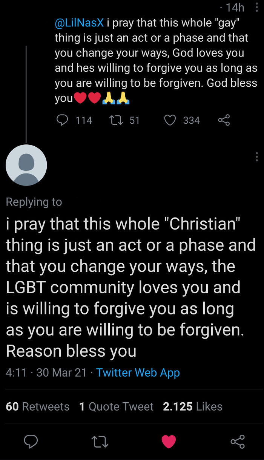264x460 pixels.
Task: Open the three-dot menu on the reply tweet
Action: click(256, 156)
